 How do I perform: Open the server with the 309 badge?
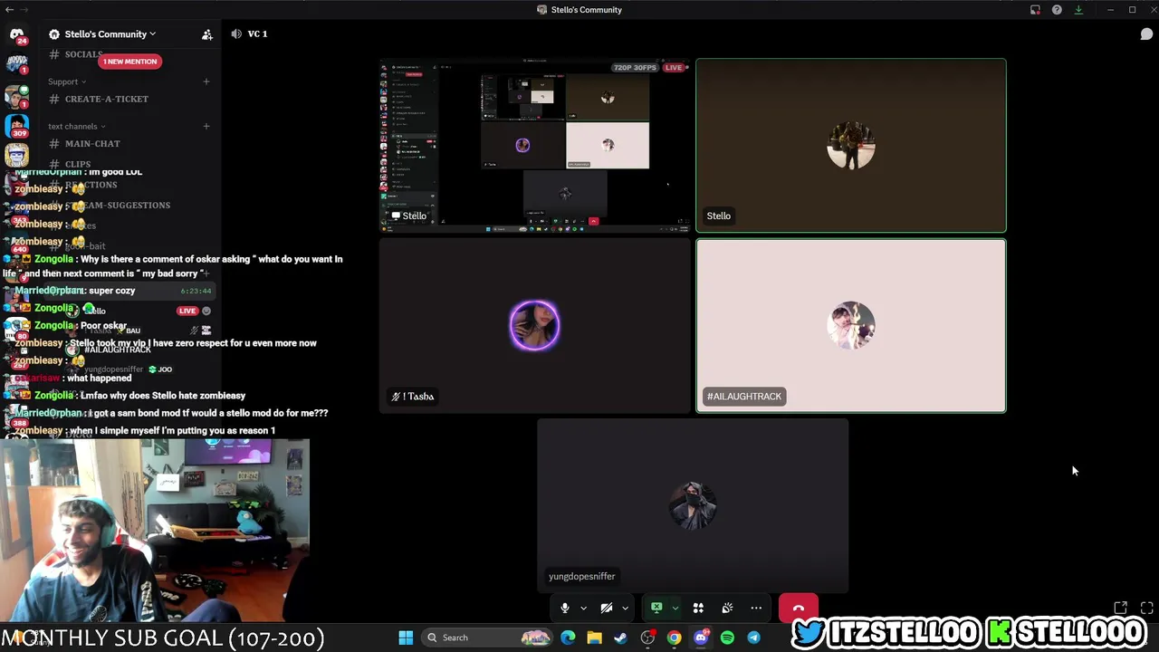point(16,125)
